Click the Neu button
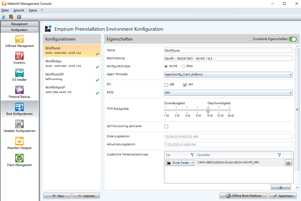Image resolution: width=301 pixels, height=201 pixels. click(57, 196)
